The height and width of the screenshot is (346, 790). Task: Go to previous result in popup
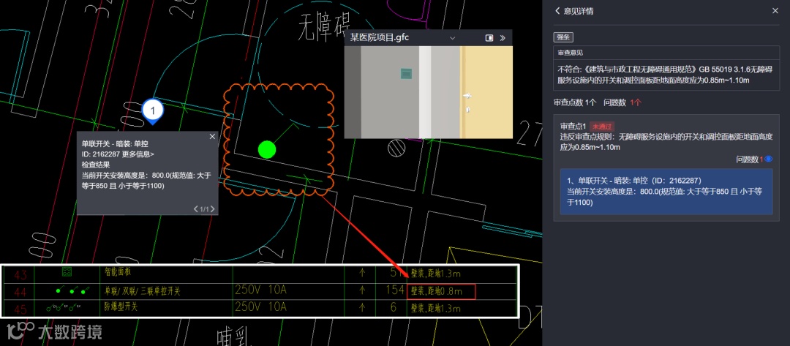(196, 209)
